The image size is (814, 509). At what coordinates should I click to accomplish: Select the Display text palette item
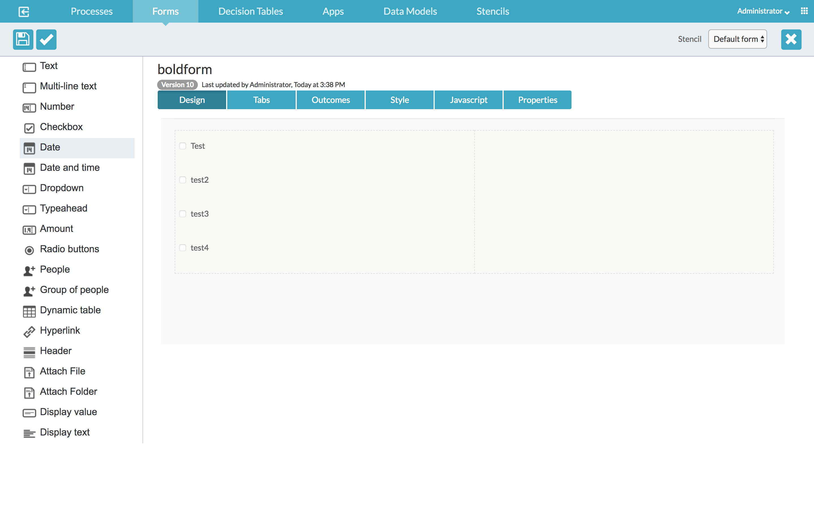pyautogui.click(x=77, y=433)
